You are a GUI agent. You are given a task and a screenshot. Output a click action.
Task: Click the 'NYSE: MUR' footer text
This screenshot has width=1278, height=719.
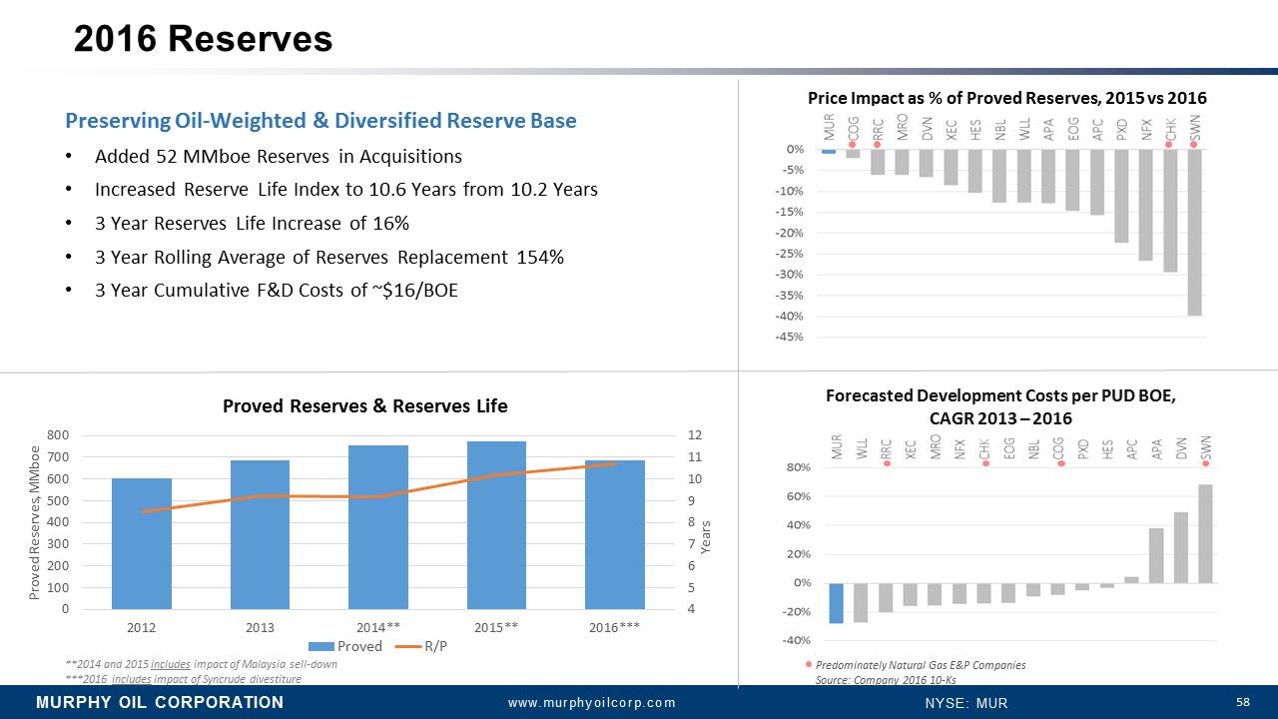click(x=966, y=703)
